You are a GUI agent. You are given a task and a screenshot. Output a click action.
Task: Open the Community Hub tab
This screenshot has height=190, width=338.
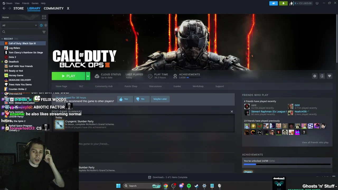(104, 86)
